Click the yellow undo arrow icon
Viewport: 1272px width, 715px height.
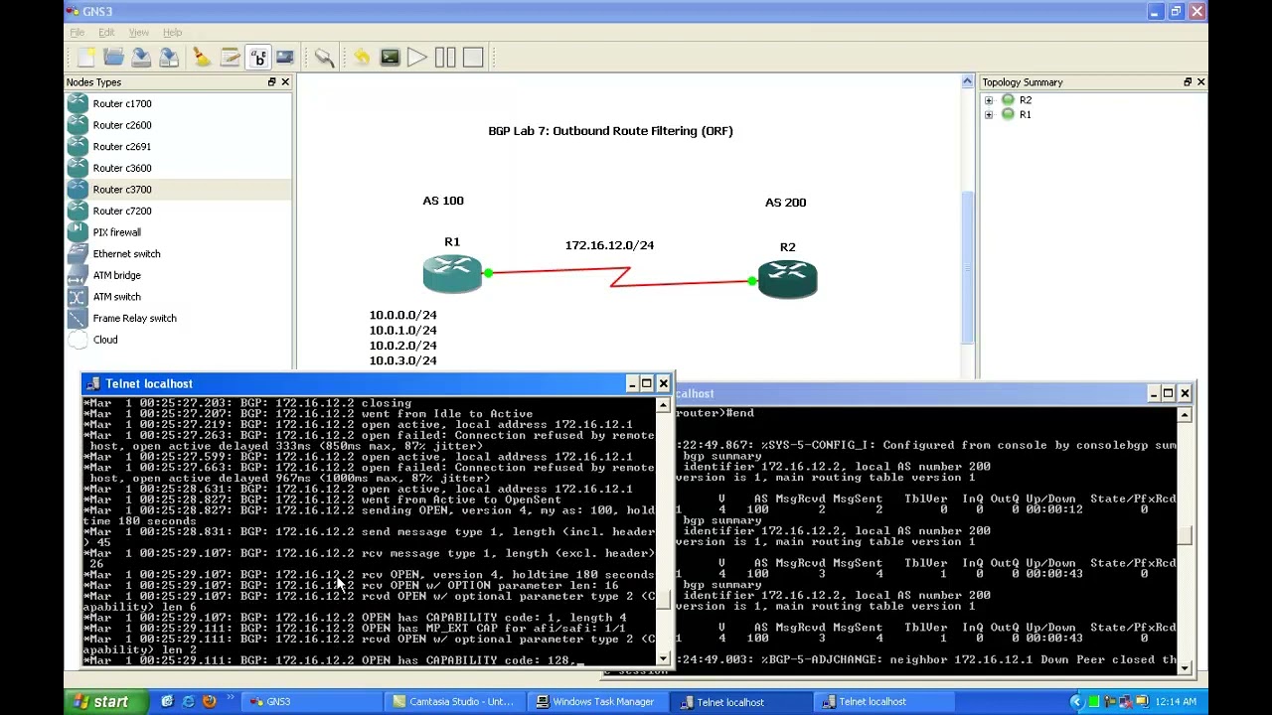pyautogui.click(x=362, y=58)
